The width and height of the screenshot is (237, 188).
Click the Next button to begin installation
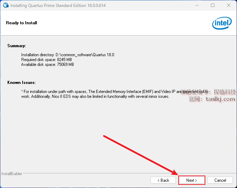(x=192, y=180)
